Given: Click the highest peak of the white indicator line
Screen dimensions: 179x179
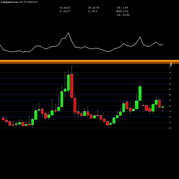Looking at the screenshot, I should click(68, 33).
